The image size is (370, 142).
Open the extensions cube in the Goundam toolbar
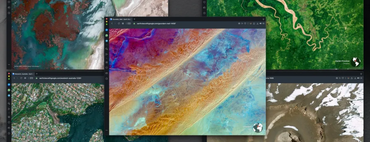[x=250, y=23]
